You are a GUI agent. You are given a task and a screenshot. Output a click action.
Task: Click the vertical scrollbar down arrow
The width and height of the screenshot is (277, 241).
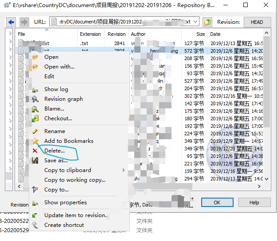point(266,179)
